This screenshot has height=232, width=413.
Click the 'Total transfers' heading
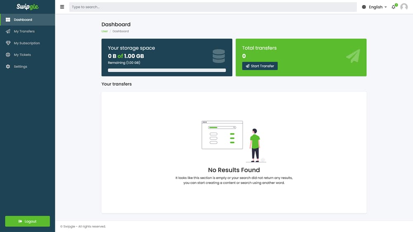(x=259, y=48)
